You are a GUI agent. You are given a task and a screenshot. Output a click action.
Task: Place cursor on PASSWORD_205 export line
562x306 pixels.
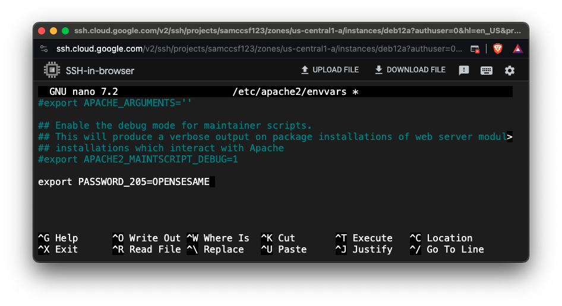coord(124,182)
